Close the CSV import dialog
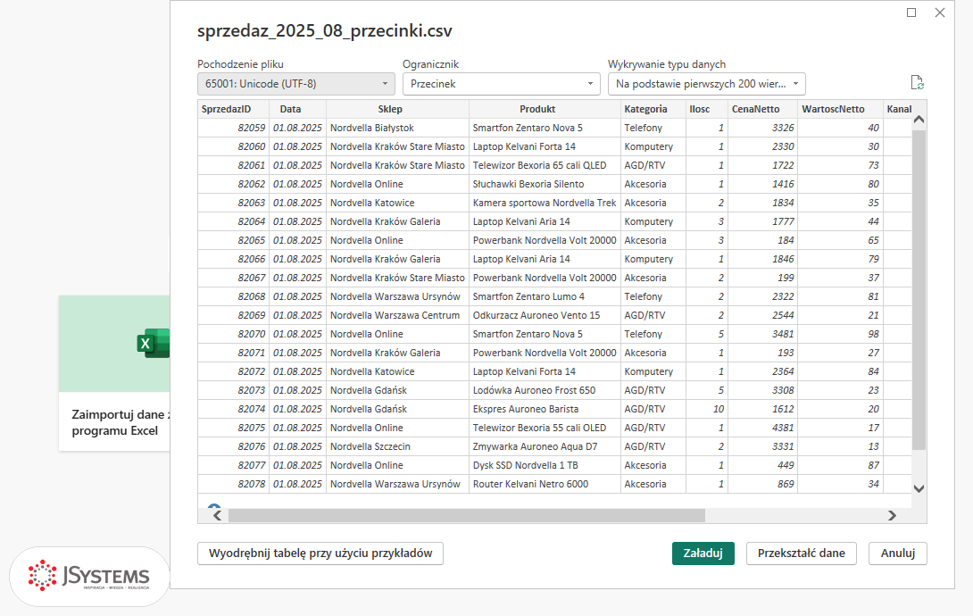The image size is (973, 616). [939, 12]
